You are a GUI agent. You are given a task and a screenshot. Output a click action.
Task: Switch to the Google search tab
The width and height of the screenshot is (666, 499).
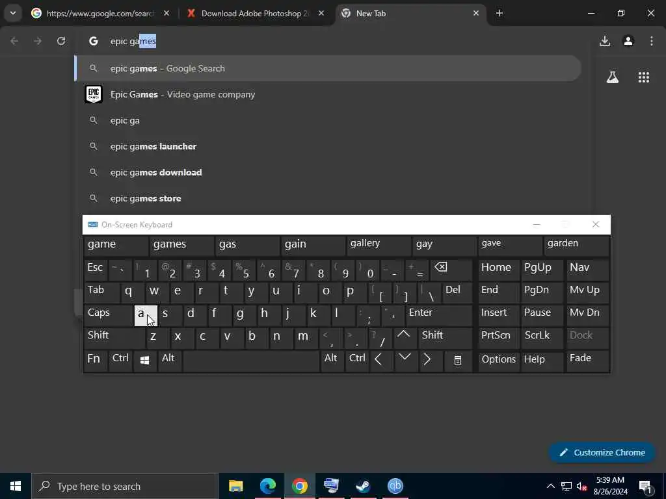coord(100,13)
